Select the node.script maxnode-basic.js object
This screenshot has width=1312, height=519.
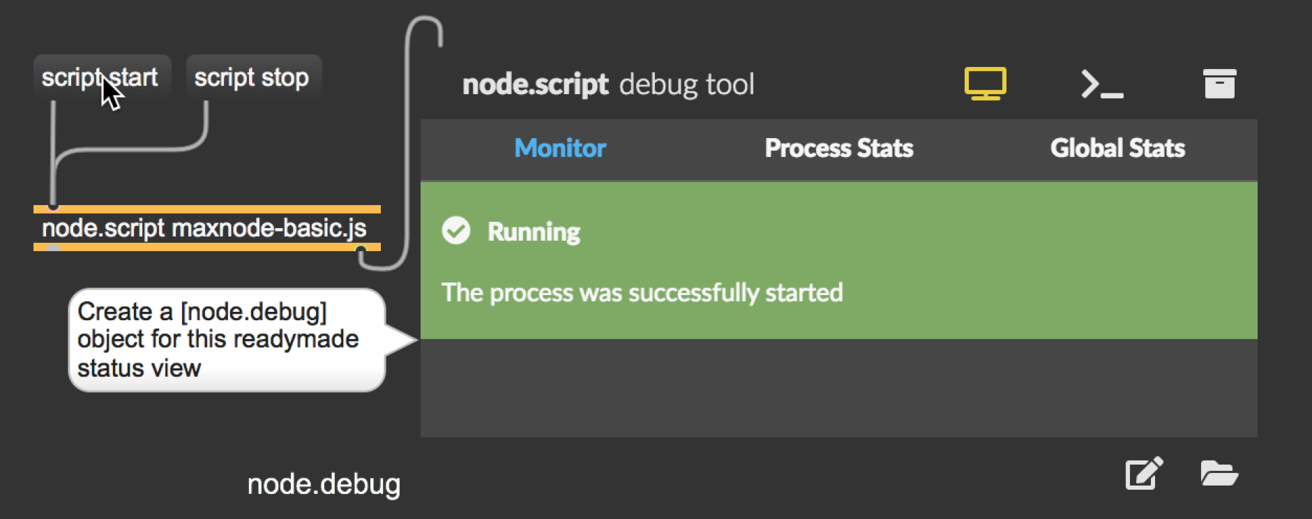(207, 228)
